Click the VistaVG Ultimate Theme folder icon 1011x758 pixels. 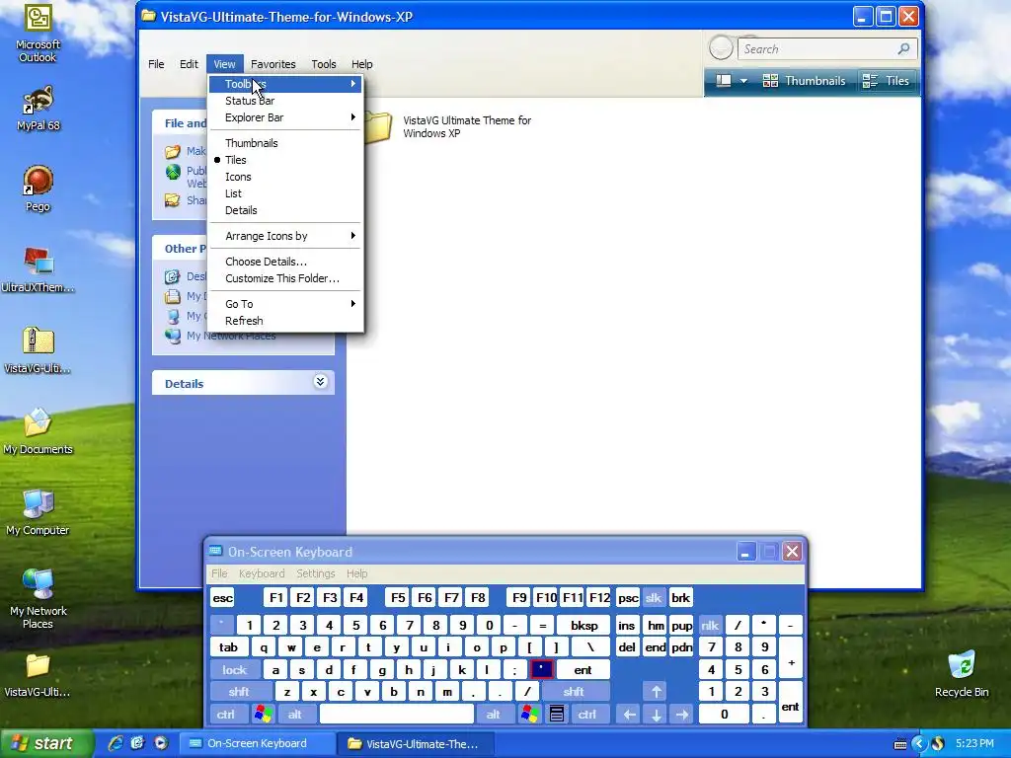(376, 126)
